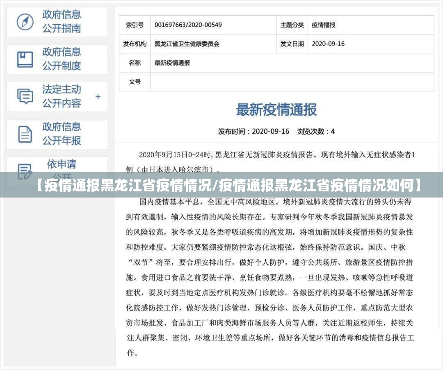443x370 pixels.
Task: Click the pencil form icon beside 依申请公开
Action: 25,170
